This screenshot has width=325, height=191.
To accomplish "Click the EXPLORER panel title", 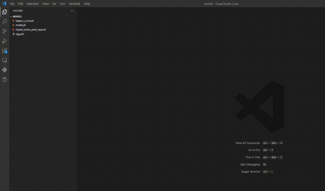I will [x=18, y=11].
